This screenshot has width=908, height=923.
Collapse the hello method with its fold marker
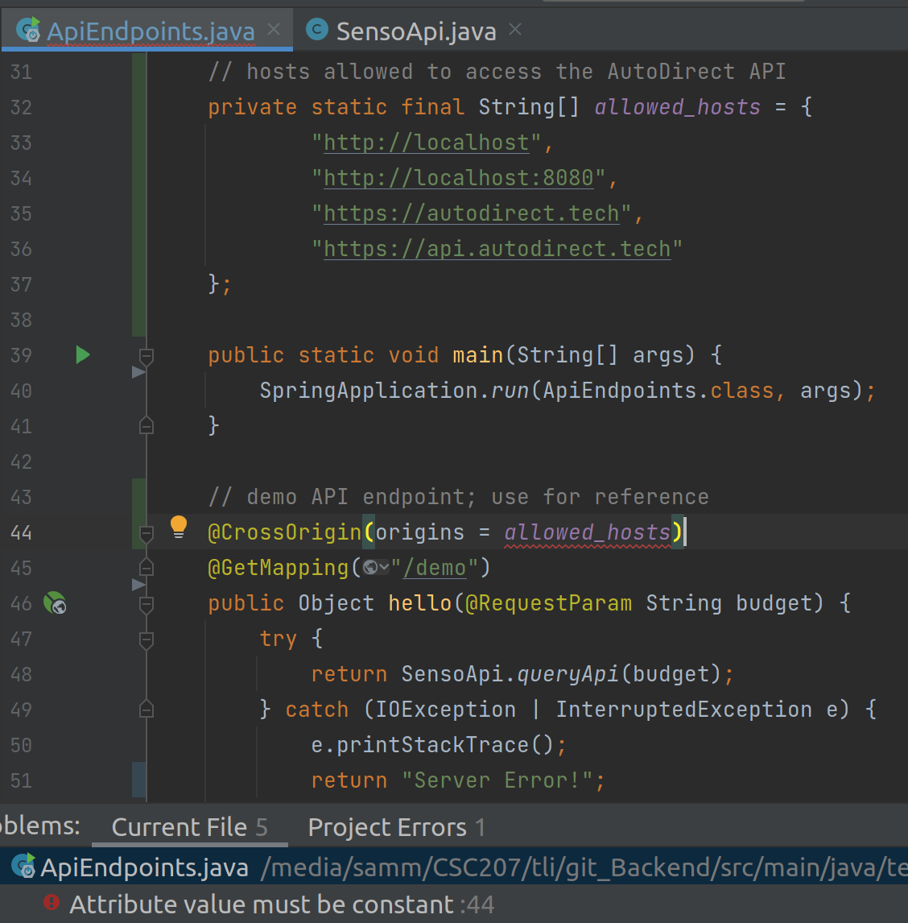(x=146, y=603)
